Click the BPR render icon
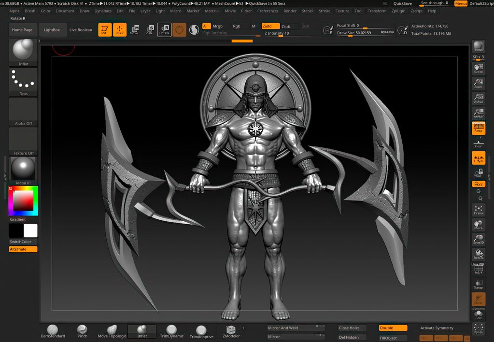Image resolution: width=494 pixels, height=342 pixels. (478, 47)
